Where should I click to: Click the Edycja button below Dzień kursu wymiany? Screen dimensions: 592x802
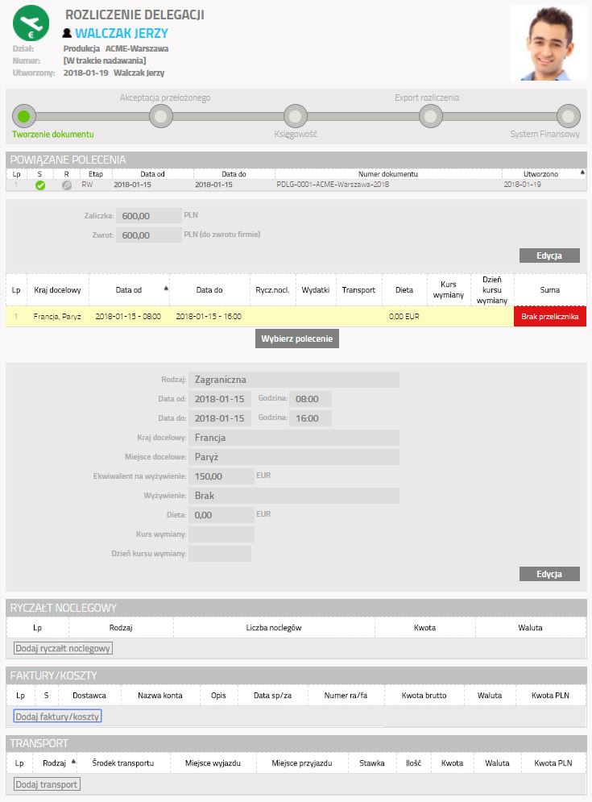pos(549,574)
